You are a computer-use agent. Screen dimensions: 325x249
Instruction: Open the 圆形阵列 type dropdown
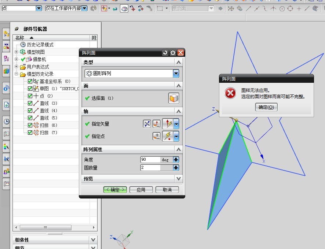(x=176, y=74)
